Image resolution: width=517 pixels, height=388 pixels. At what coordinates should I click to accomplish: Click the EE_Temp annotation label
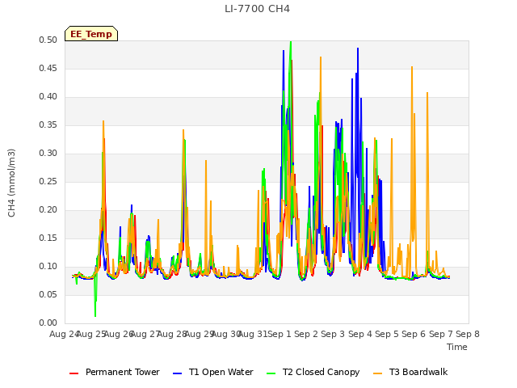coord(91,34)
